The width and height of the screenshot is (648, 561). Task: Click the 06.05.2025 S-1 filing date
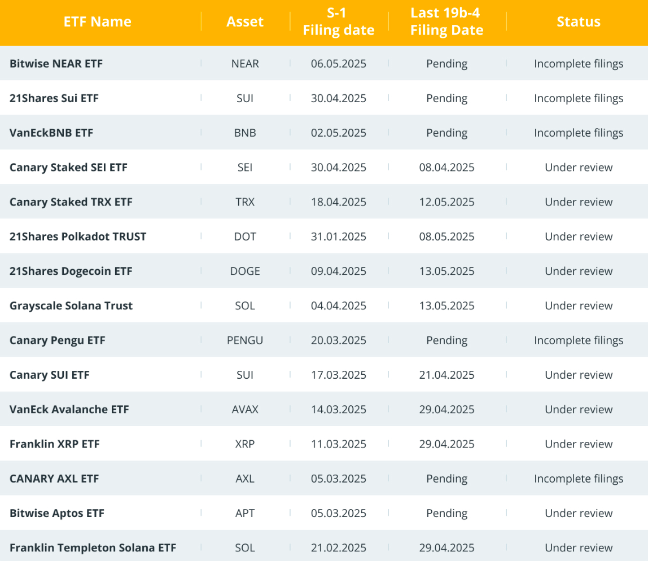(339, 64)
